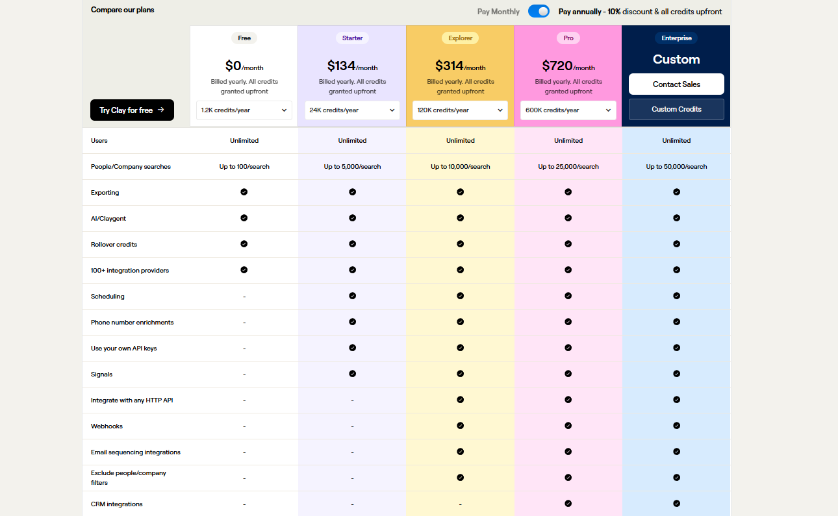Screen dimensions: 838x516
Task: Click the AI/Claygent checkmark in the Pro column
Action: pos(568,218)
